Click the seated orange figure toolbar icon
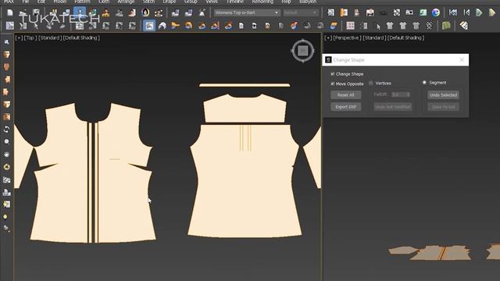Image resolution: width=500 pixels, height=281 pixels. point(106,12)
